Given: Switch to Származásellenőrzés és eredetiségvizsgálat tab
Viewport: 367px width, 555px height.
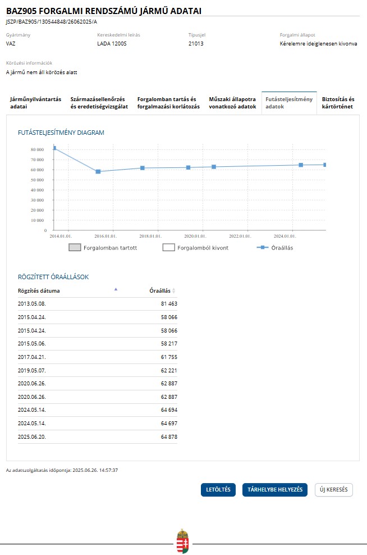Looking at the screenshot, I should [x=99, y=103].
